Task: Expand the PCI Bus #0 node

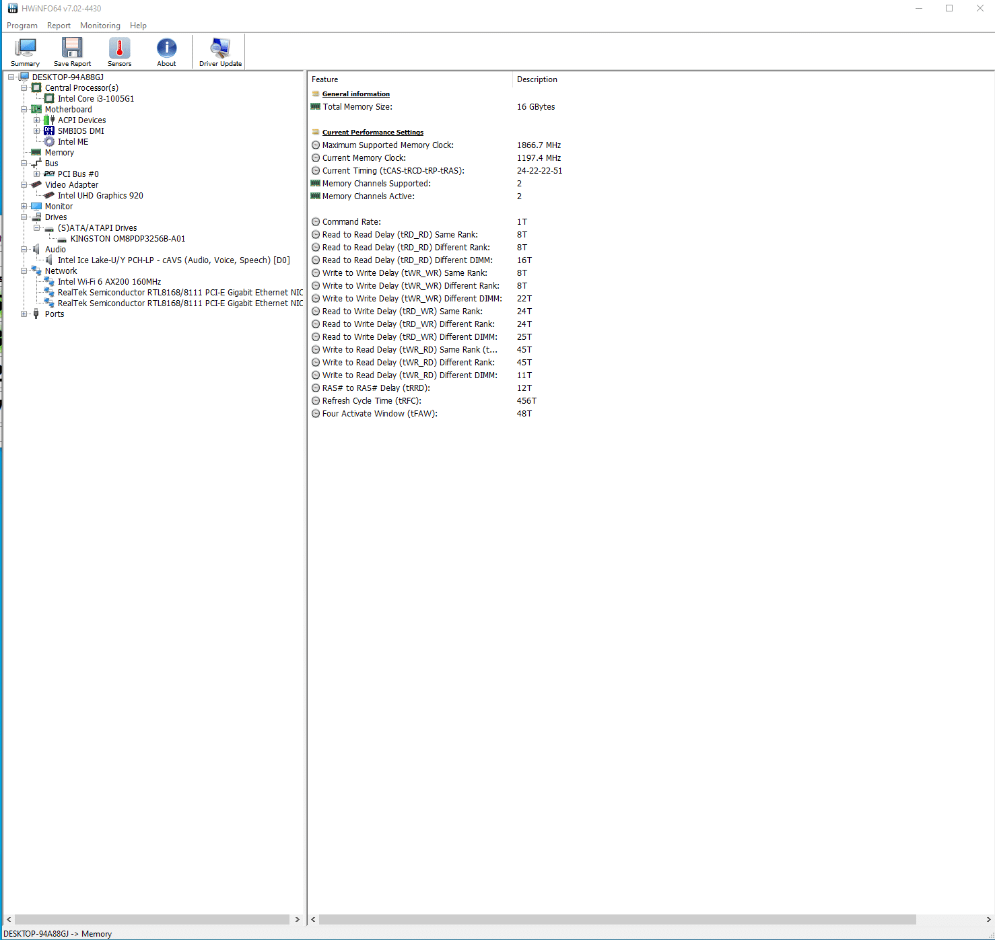Action: [36, 174]
